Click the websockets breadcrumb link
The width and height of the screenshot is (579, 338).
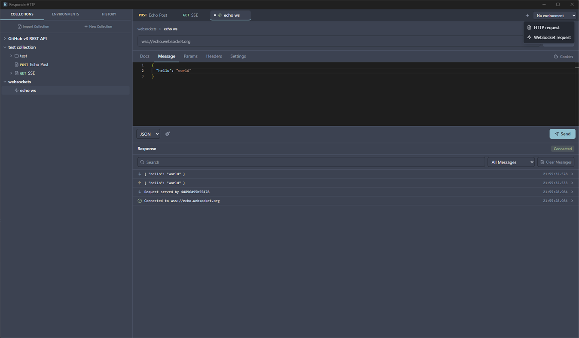pos(147,29)
